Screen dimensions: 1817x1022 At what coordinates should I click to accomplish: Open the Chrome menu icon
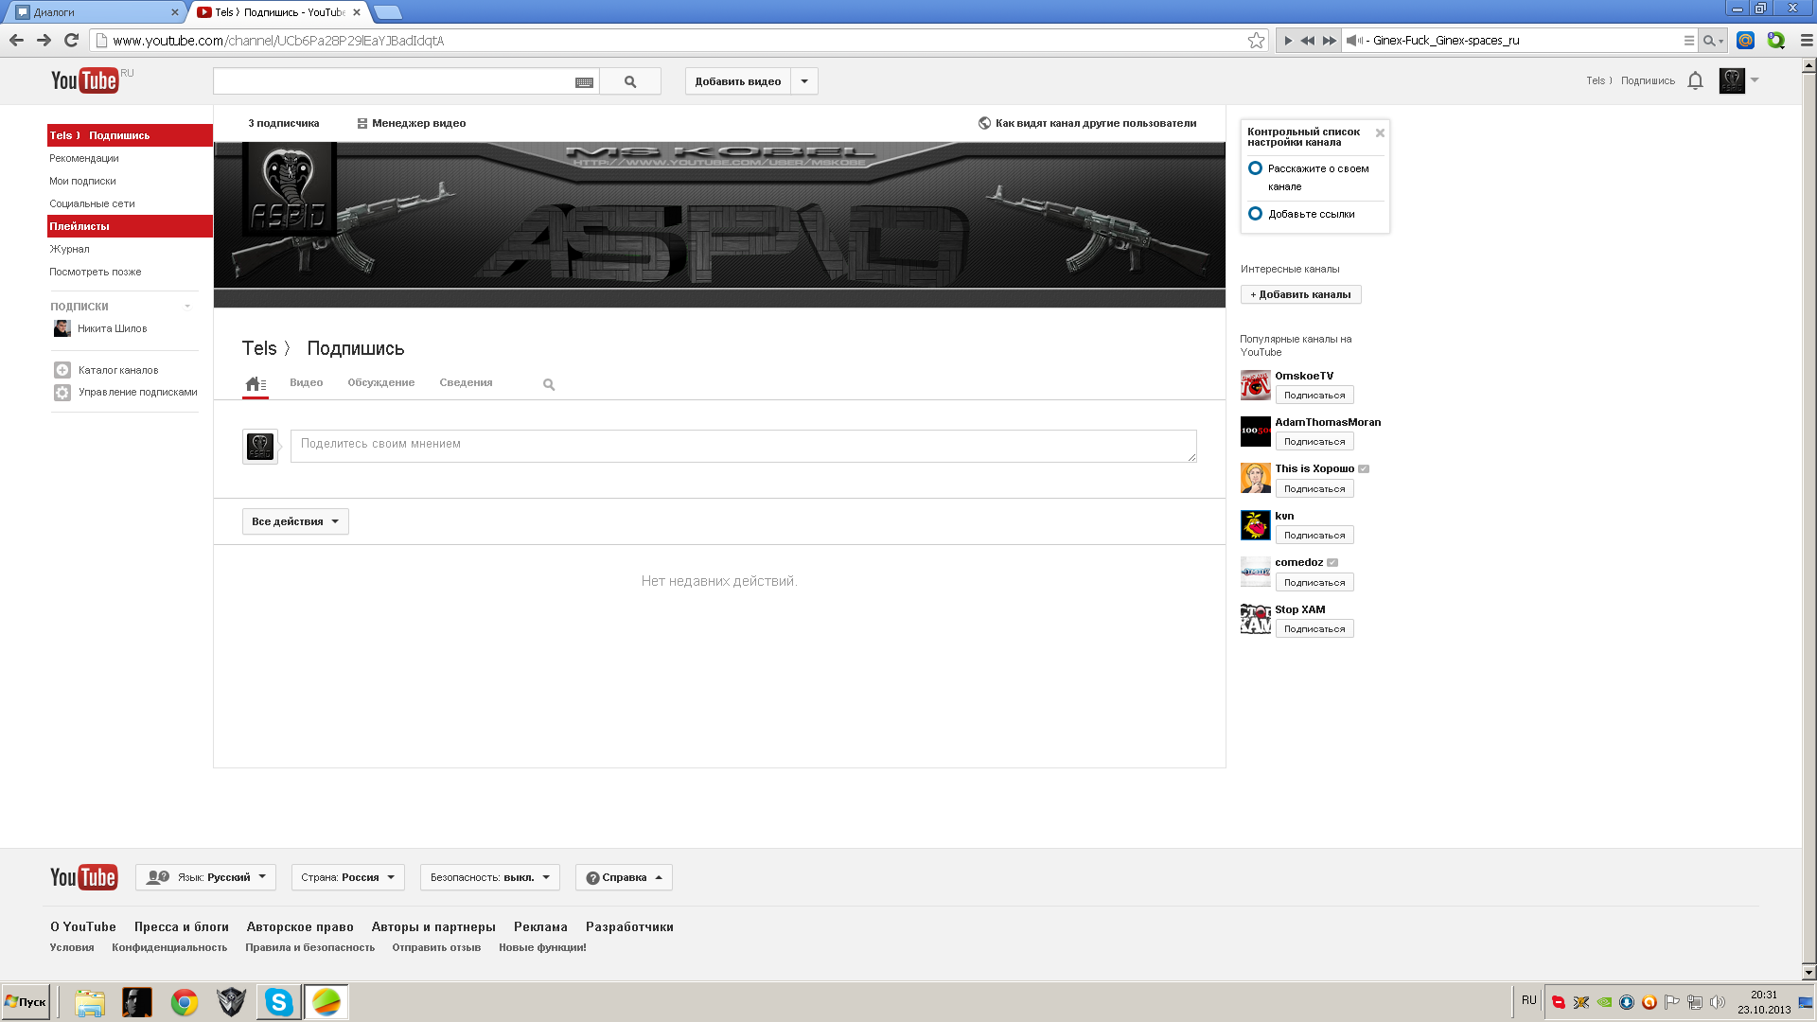click(1806, 40)
